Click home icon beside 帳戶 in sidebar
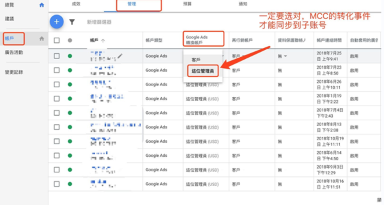This screenshot has height=205, width=384. point(42,39)
